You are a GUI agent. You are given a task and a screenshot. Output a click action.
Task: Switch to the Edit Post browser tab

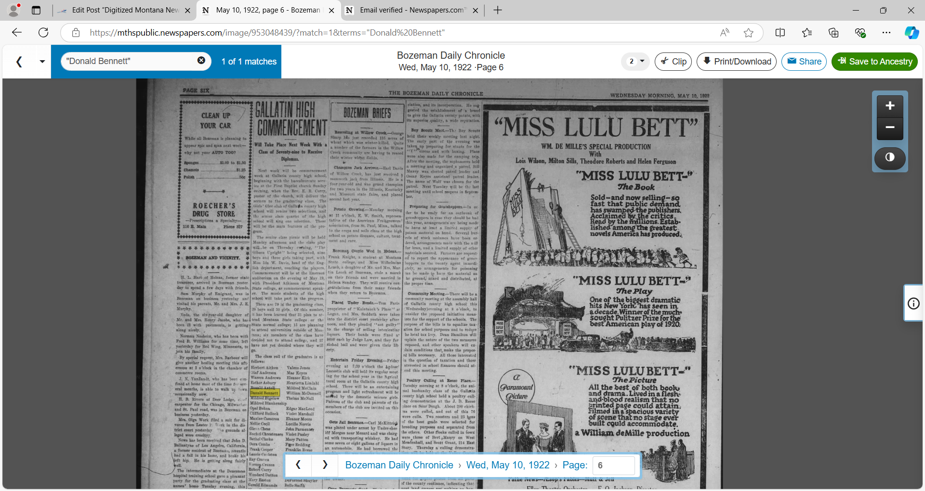pyautogui.click(x=125, y=10)
